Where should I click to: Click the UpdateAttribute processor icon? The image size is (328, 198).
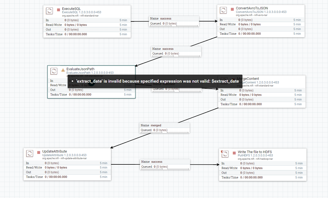30,153
